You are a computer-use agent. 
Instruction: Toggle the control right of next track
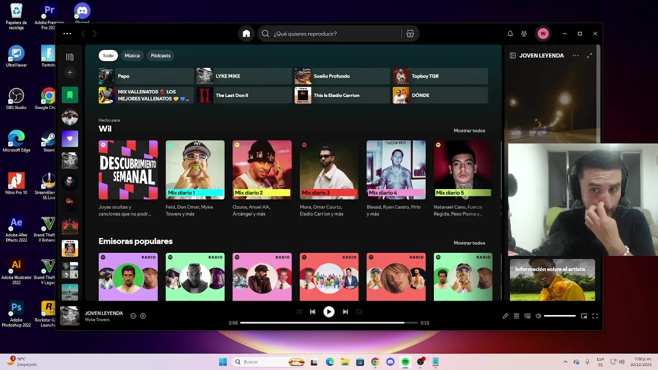[x=359, y=311]
